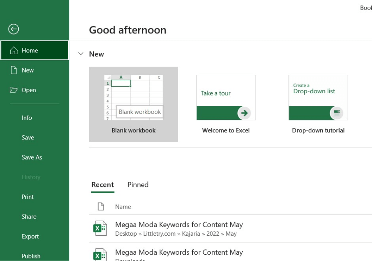372x261 pixels.
Task: Open the Drop-down tutorial template
Action: click(x=318, y=97)
